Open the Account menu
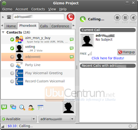138x130 pixels. (22, 9)
